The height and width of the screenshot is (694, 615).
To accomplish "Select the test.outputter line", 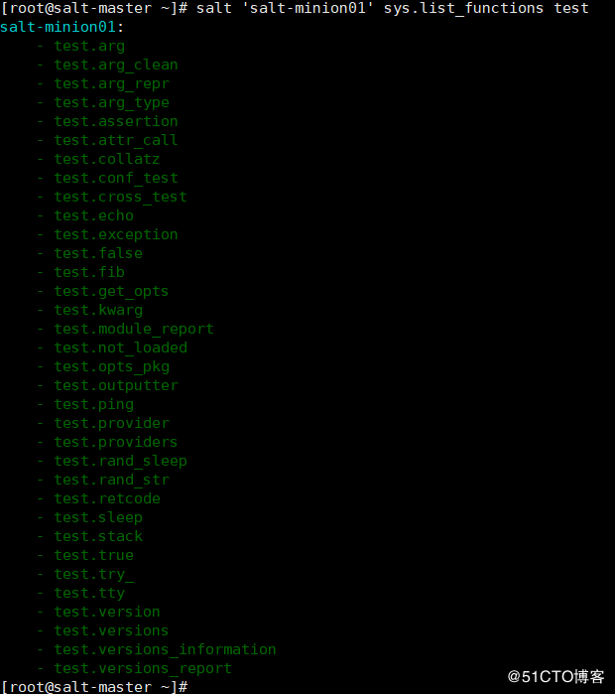I will point(116,385).
